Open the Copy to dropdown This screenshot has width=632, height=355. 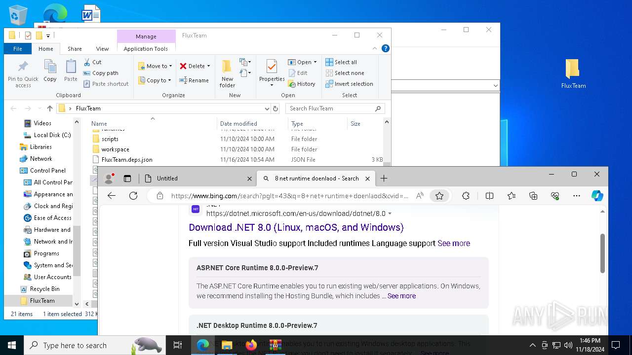[x=155, y=80]
